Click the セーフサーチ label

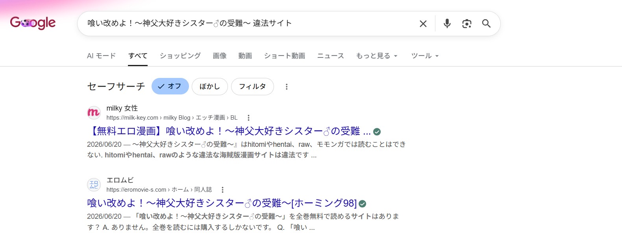point(116,87)
